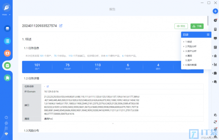Image resolution: width=219 pixels, height=140 pixels.
Task: Click the sync refresh icon with red dot
Action: pos(215,122)
